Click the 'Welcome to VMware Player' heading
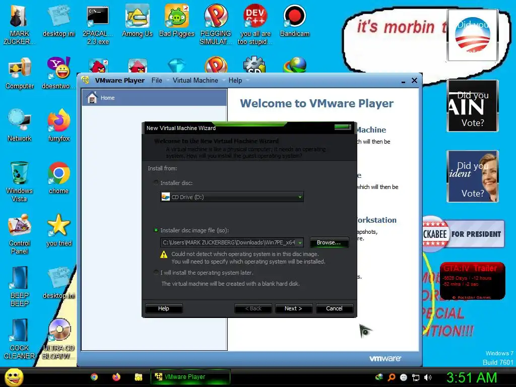 [x=316, y=103]
